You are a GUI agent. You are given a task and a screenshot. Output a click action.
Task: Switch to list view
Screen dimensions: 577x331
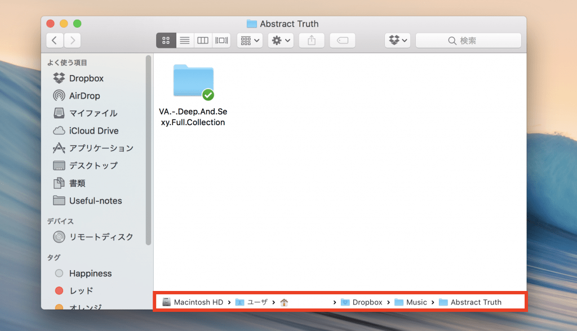pyautogui.click(x=184, y=40)
